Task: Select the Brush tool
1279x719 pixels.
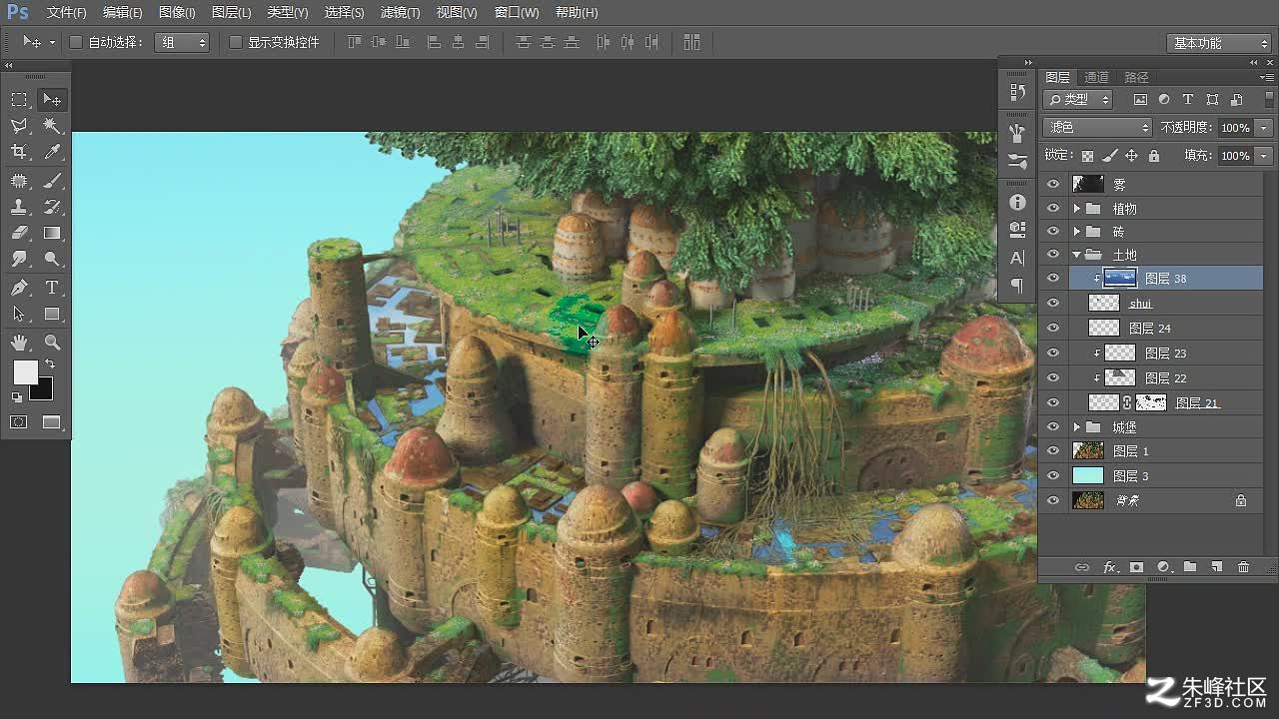Action: coord(52,181)
